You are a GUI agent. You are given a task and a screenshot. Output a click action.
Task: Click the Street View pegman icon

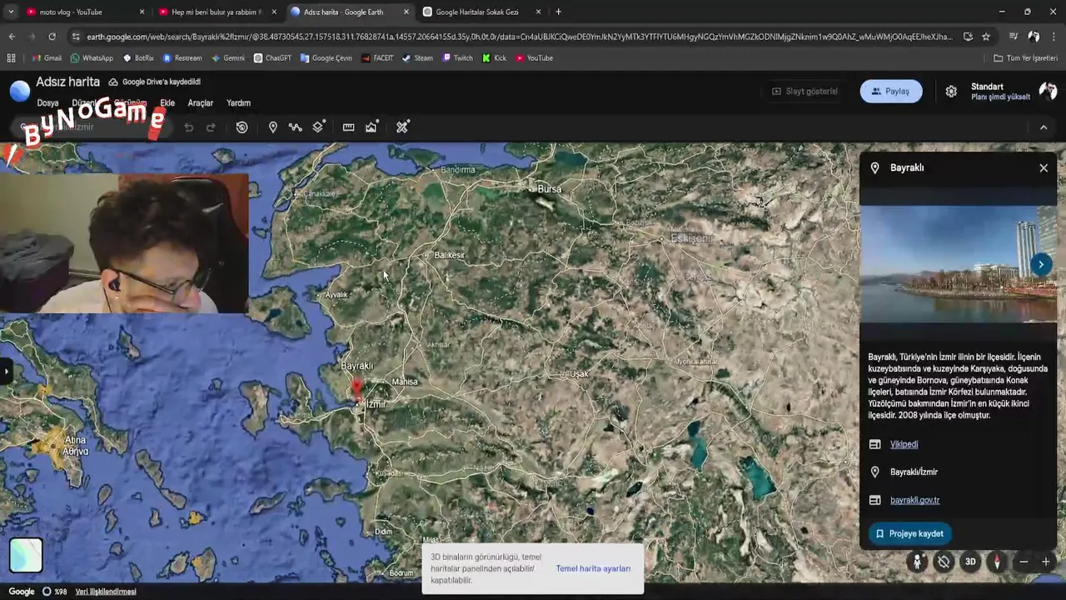917,562
